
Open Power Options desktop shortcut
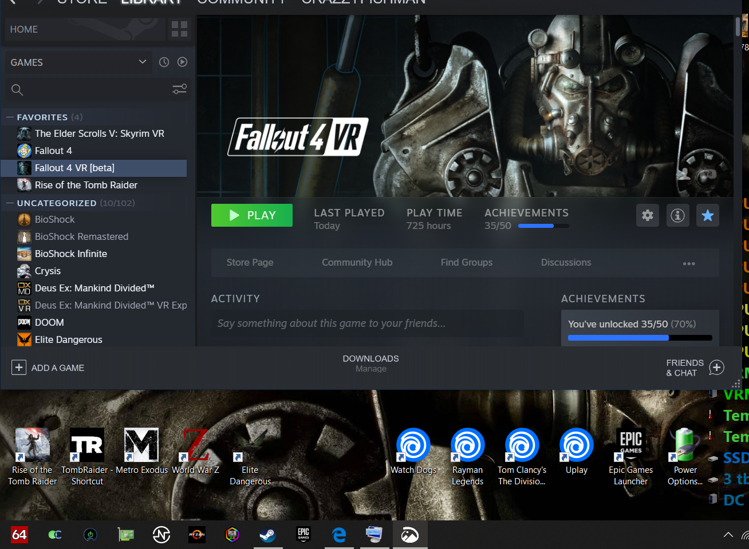(x=685, y=457)
